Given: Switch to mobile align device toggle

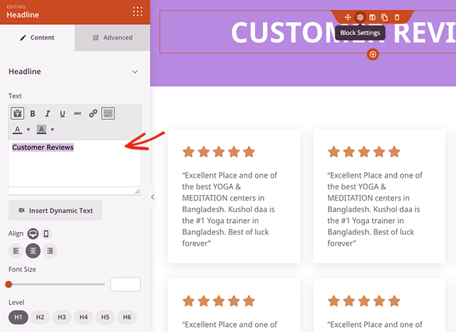Looking at the screenshot, I should click(x=46, y=234).
